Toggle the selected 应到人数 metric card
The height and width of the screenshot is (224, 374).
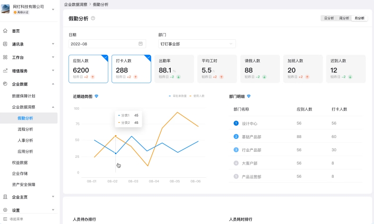coord(88,69)
